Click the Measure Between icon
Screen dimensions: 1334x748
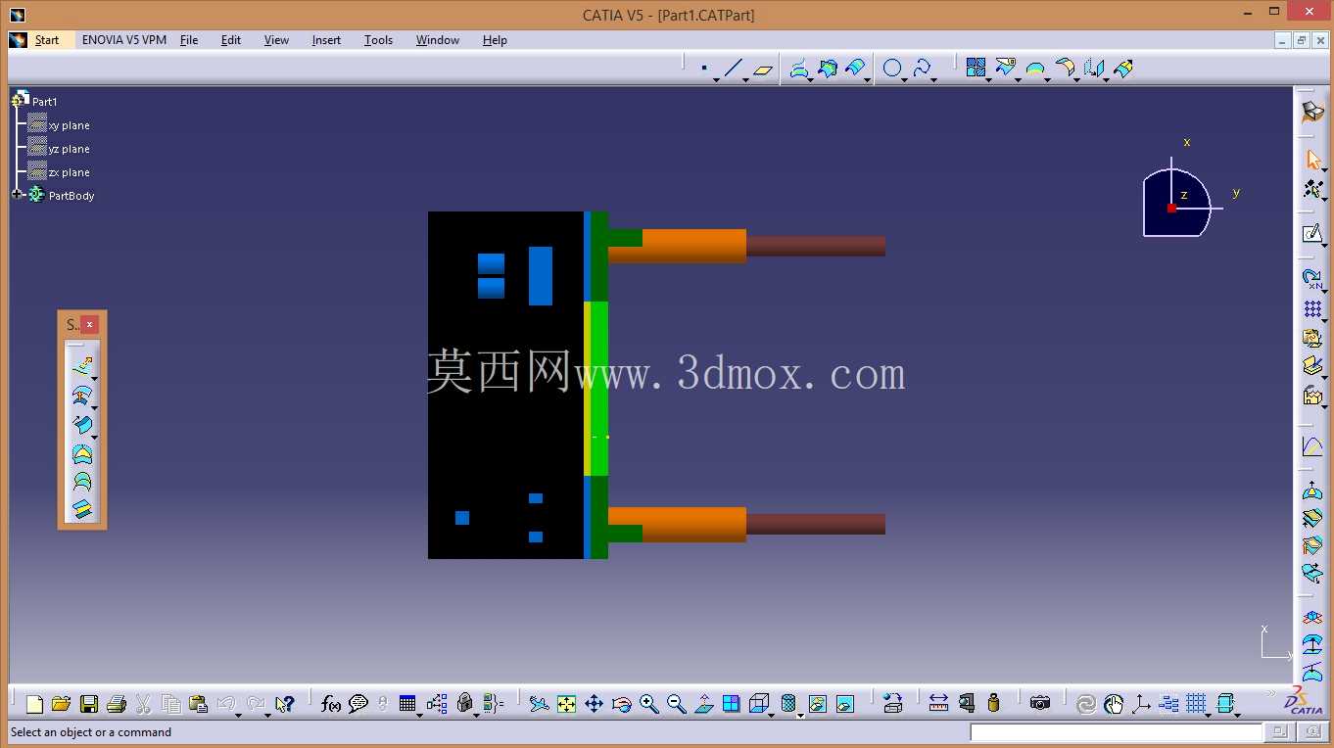938,703
